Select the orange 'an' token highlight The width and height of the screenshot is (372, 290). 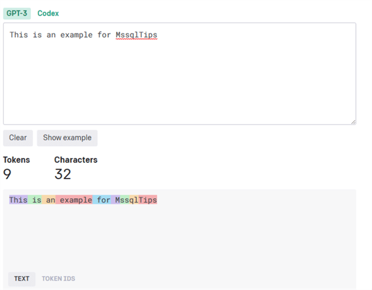point(50,200)
